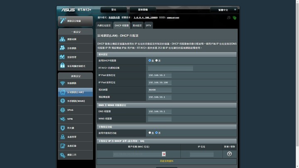The height and width of the screenshot is (168, 299).
Task: Click the default gateway field 192.168.50.1
Action: [x=159, y=97]
